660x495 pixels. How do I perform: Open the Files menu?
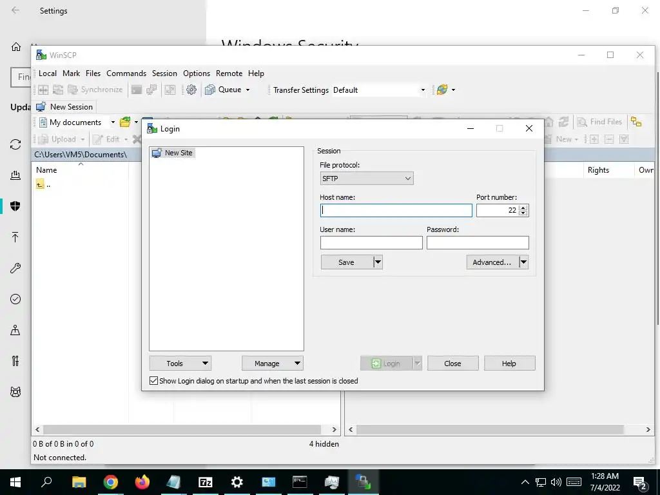click(93, 73)
